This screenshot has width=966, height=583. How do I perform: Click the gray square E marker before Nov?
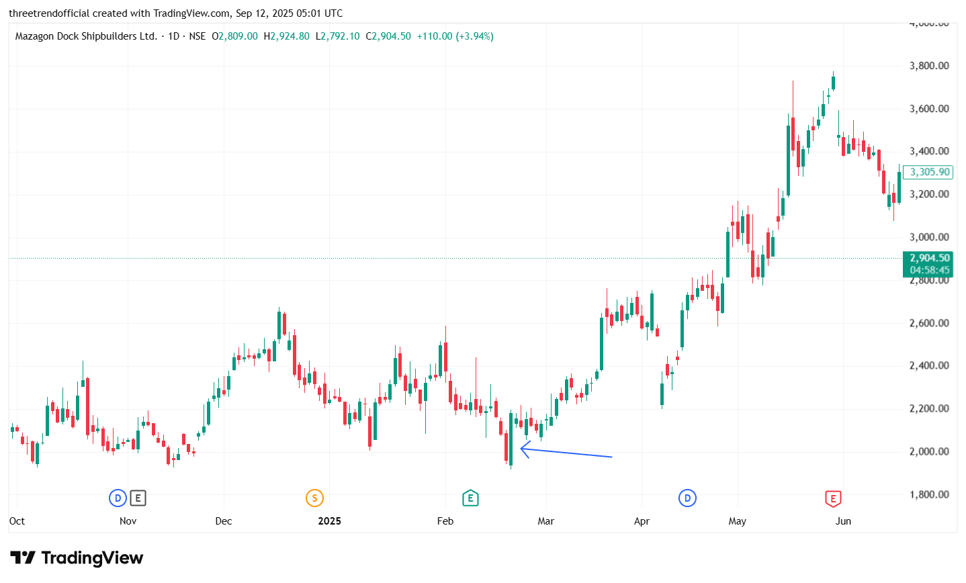click(x=138, y=498)
